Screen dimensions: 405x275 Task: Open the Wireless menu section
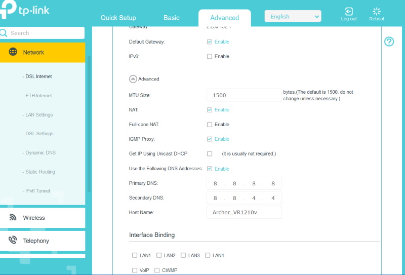[x=43, y=218]
